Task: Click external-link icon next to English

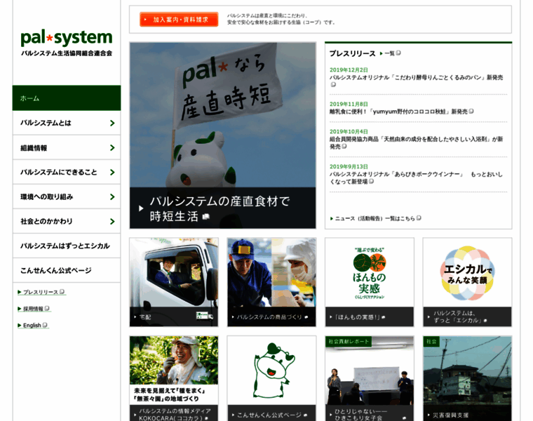Action: (x=45, y=325)
